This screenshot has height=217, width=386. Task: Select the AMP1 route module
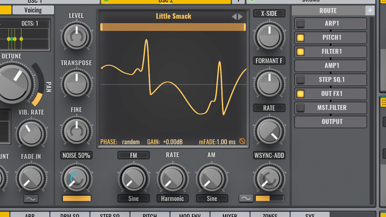point(331,66)
